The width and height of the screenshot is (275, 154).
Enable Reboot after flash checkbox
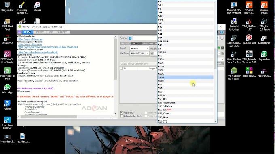point(121,116)
